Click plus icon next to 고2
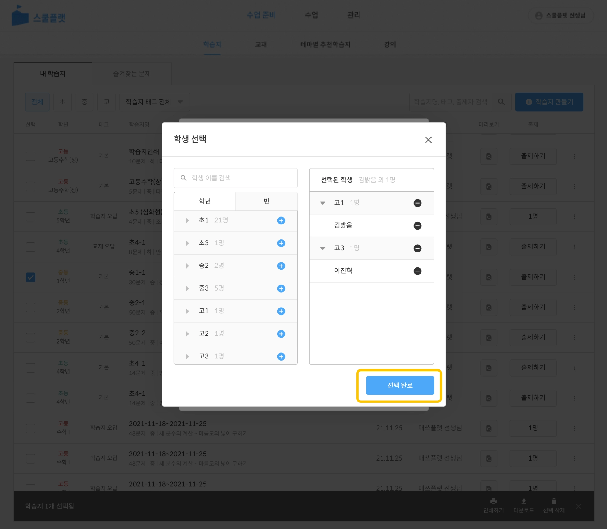607x529 pixels. pyautogui.click(x=281, y=334)
